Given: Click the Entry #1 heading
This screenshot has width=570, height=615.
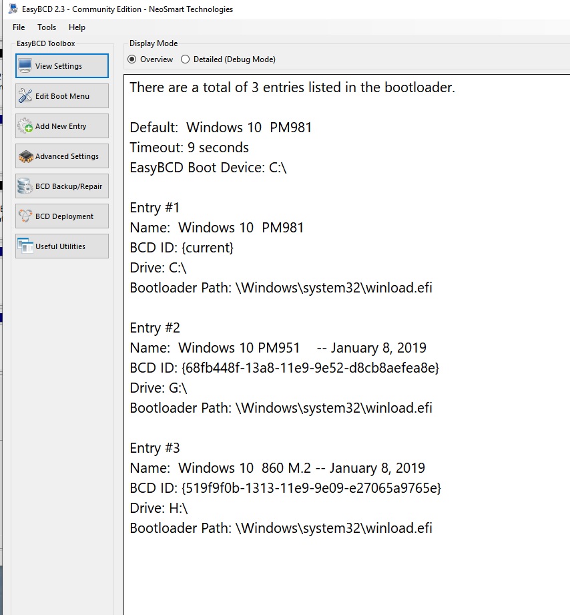Looking at the screenshot, I should click(154, 208).
